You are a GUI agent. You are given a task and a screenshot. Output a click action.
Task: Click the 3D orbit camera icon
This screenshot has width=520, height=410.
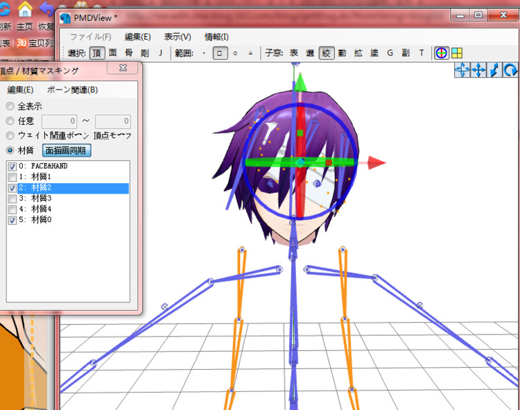462,70
